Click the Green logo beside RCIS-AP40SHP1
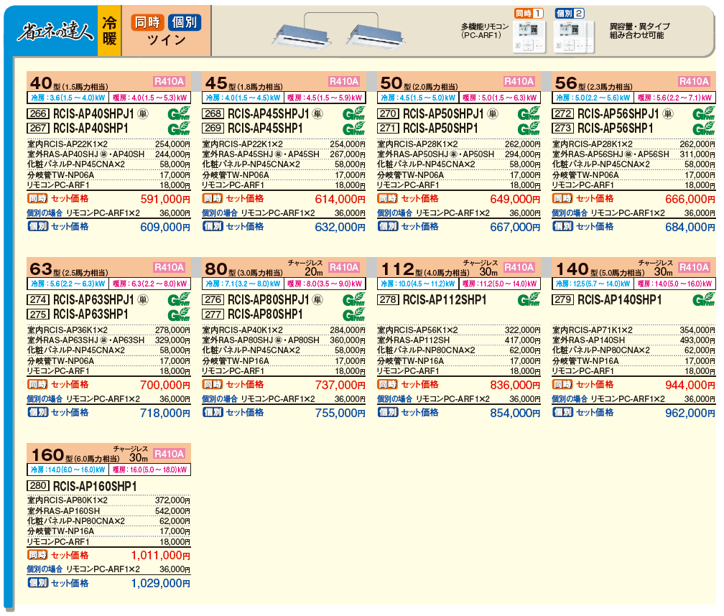 point(179,128)
